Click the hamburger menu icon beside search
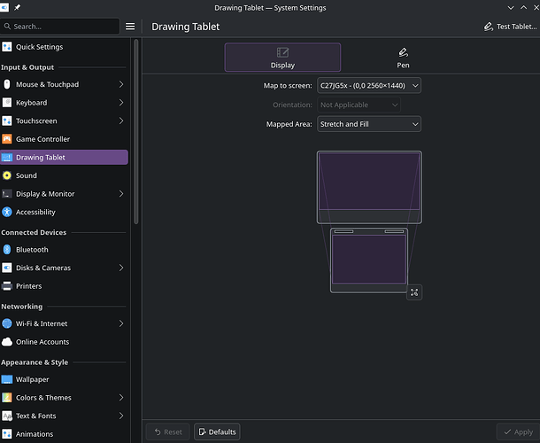Image resolution: width=540 pixels, height=443 pixels. click(130, 27)
